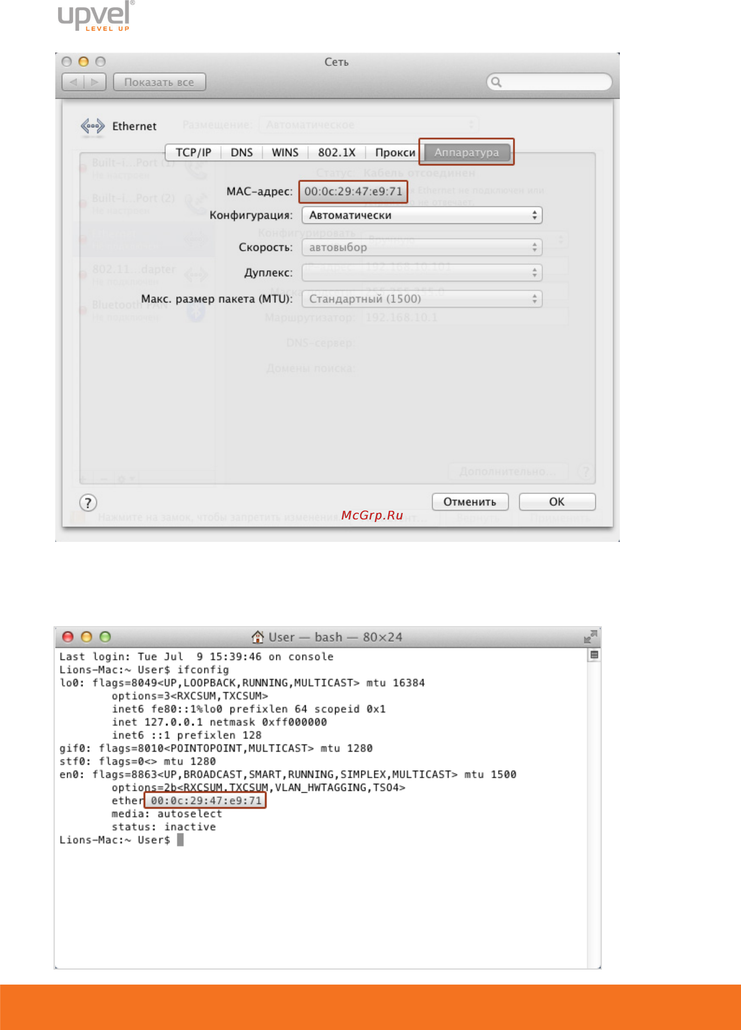The height and width of the screenshot is (1030, 741).
Task: Close the Terminal window with red button
Action: (x=68, y=637)
